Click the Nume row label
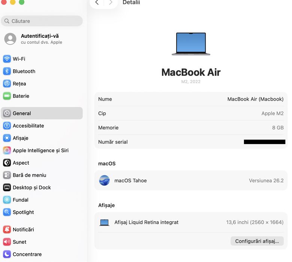 tap(105, 99)
